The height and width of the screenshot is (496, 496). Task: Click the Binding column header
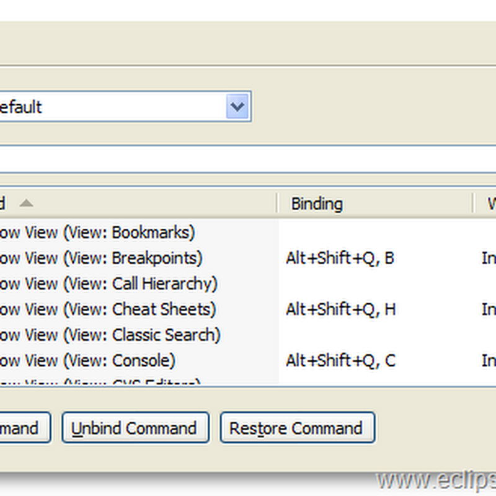coord(316,203)
